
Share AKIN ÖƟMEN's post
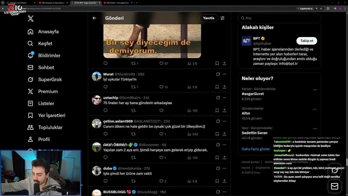point(225,158)
